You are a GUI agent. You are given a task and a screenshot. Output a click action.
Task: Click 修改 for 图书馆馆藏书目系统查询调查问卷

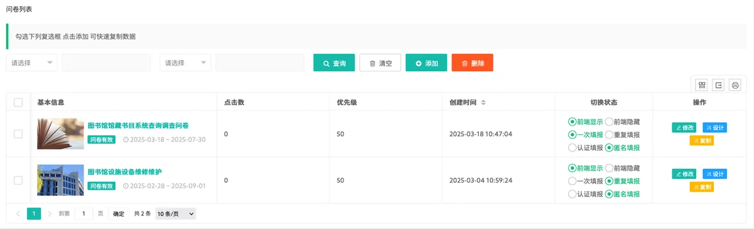point(684,128)
